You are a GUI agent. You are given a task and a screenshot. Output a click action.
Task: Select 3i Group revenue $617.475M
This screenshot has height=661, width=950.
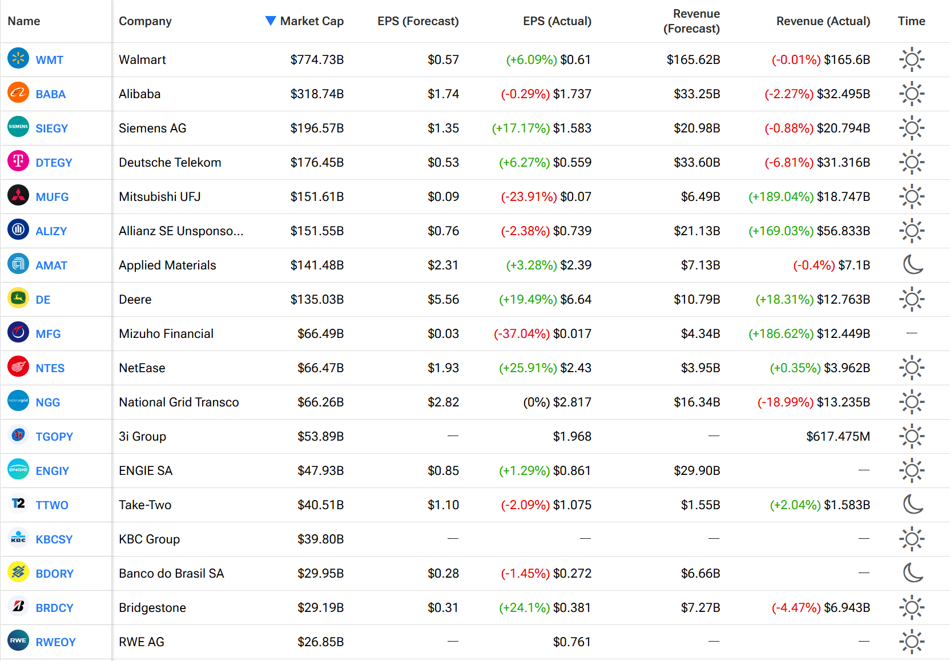pyautogui.click(x=838, y=437)
